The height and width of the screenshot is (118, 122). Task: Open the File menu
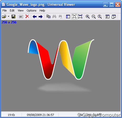pos(4,10)
